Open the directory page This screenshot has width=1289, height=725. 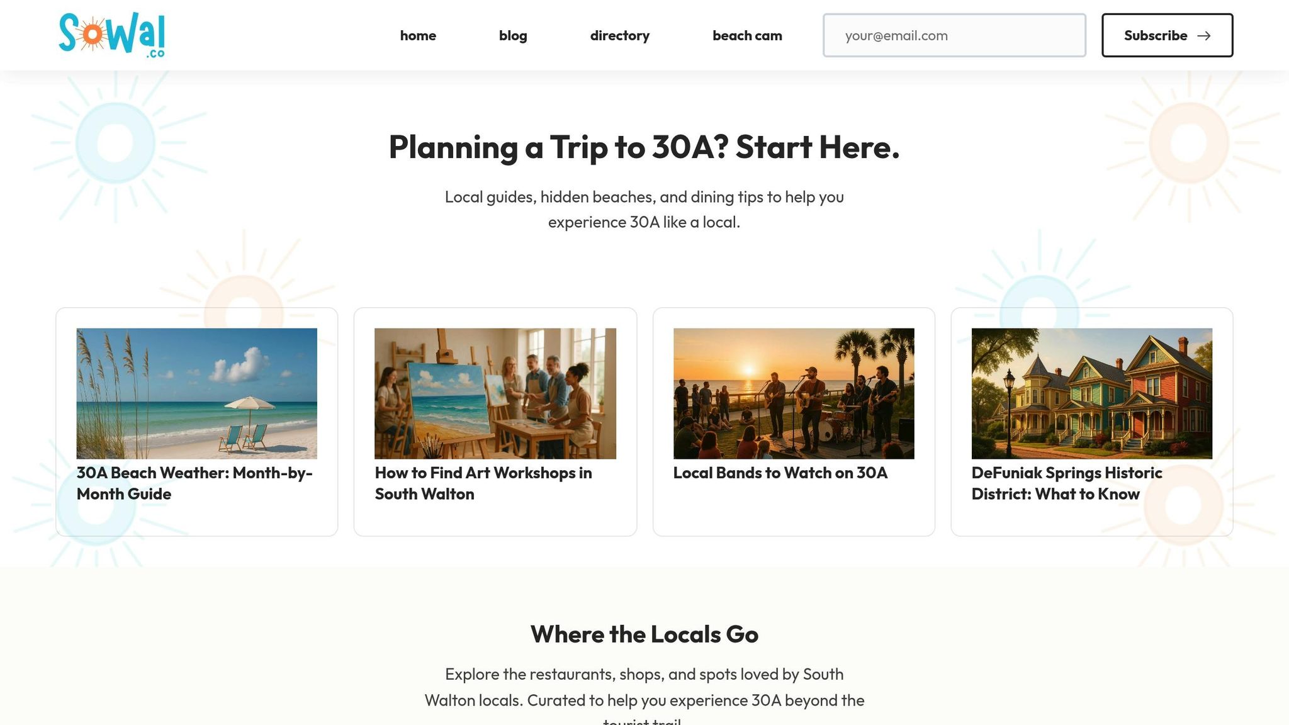(619, 36)
